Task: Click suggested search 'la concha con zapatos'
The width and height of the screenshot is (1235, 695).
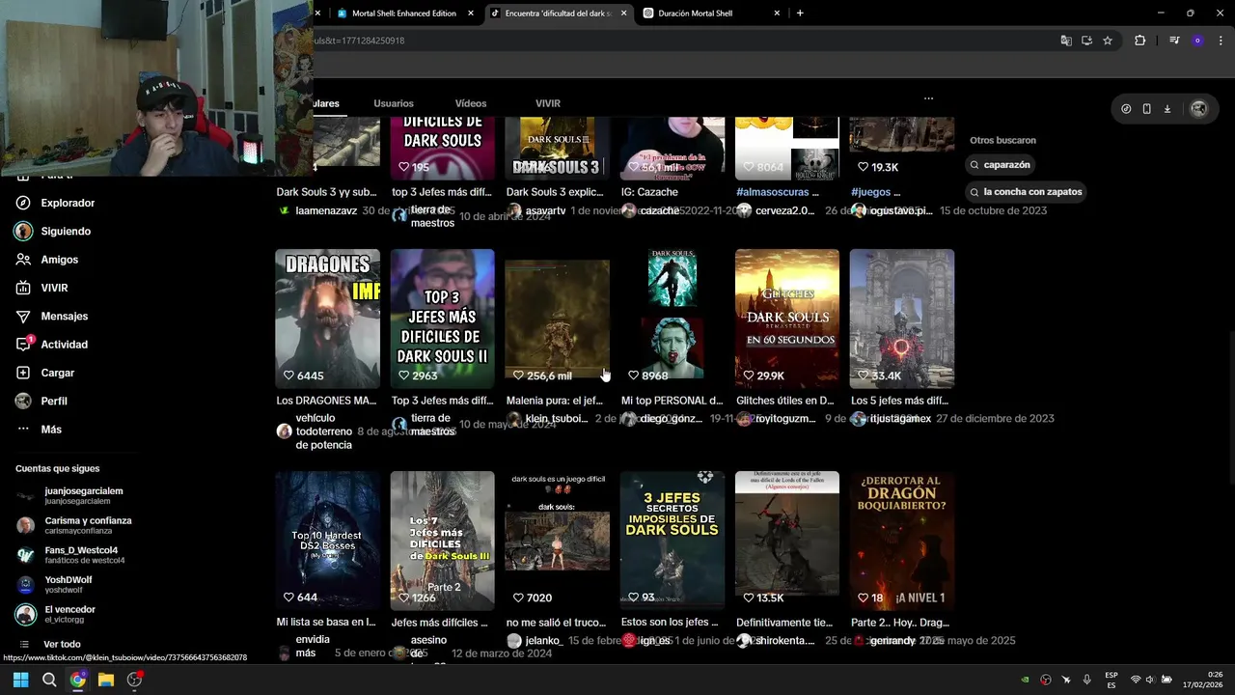Action: tap(1026, 192)
